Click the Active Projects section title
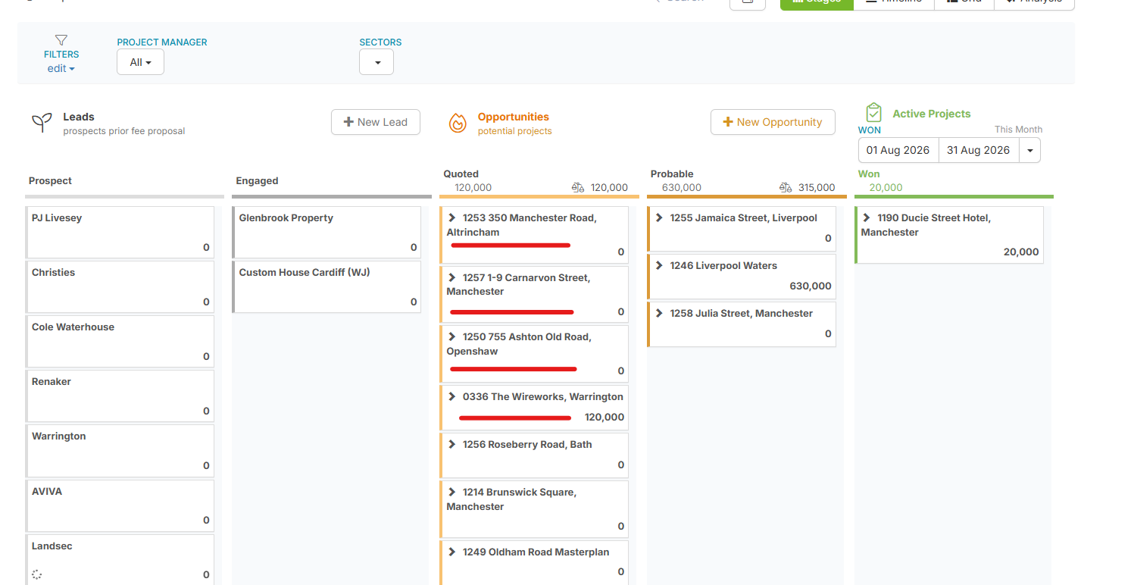 (x=932, y=114)
